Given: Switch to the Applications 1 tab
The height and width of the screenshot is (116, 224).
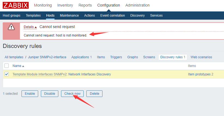Looking at the screenshot, I should [x=81, y=57].
